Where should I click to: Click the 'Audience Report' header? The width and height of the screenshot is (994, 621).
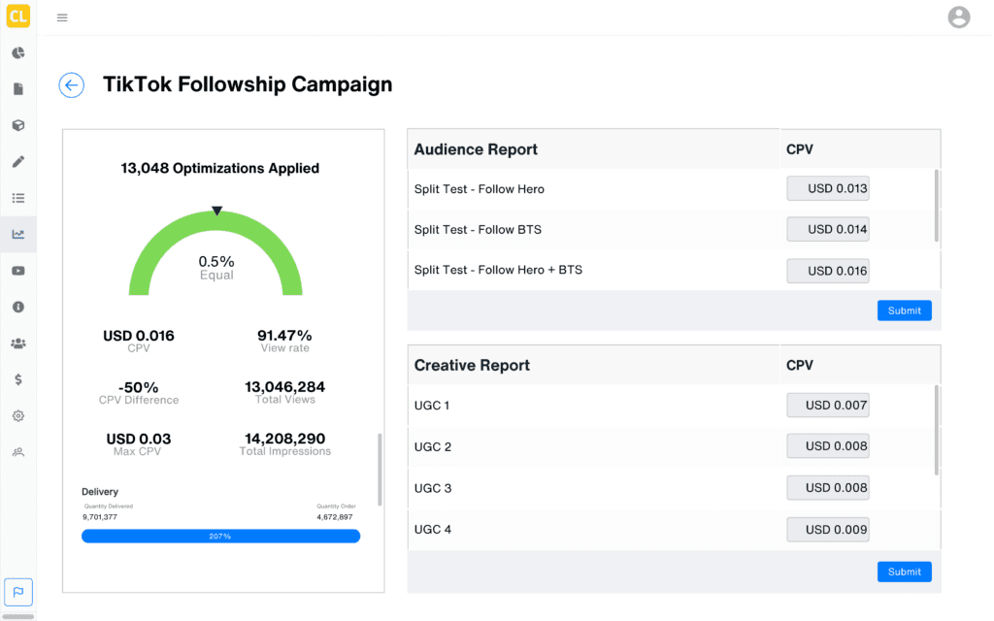[x=476, y=149]
